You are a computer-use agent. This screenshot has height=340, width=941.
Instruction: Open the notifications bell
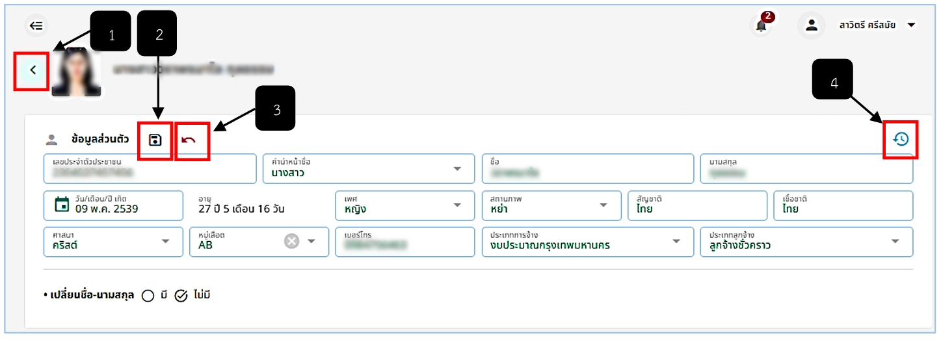point(761,25)
